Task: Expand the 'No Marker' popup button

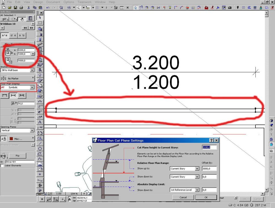Action: point(21,78)
